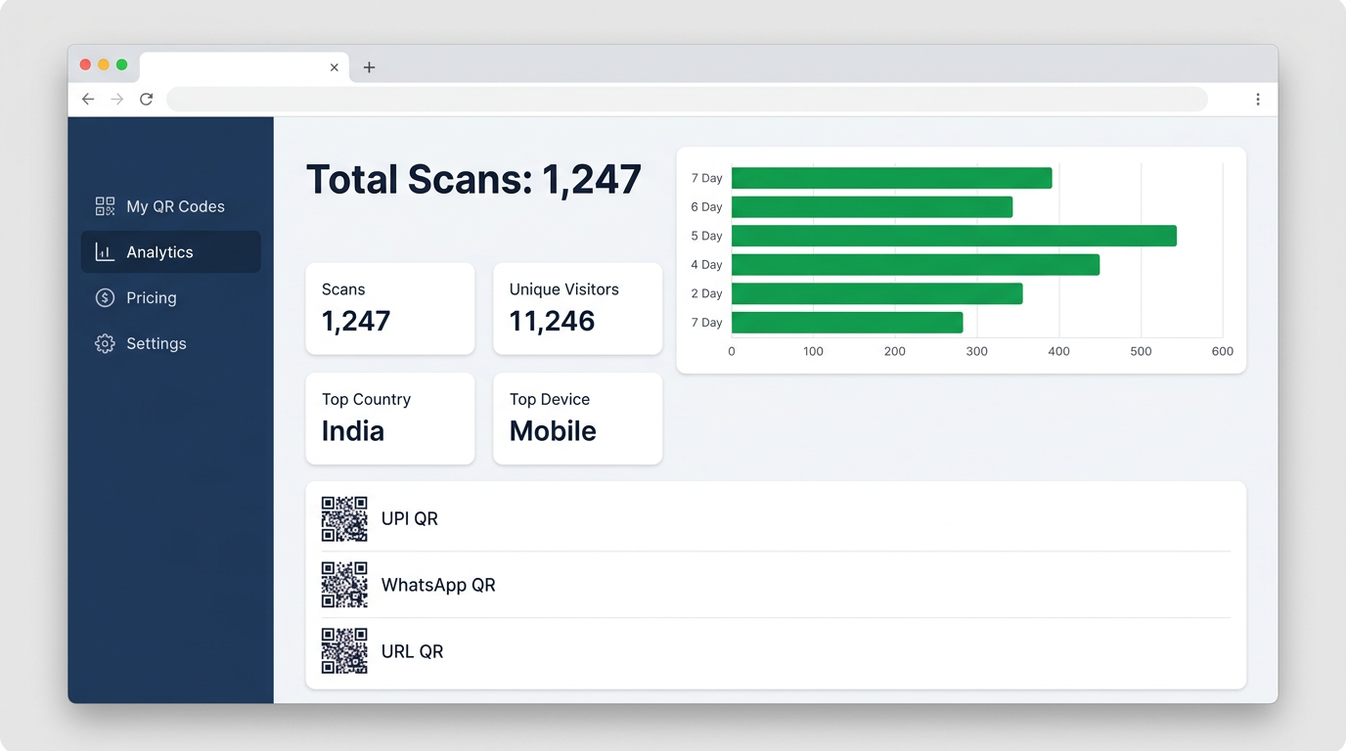Open a new browser tab
The width and height of the screenshot is (1346, 751).
(x=369, y=66)
